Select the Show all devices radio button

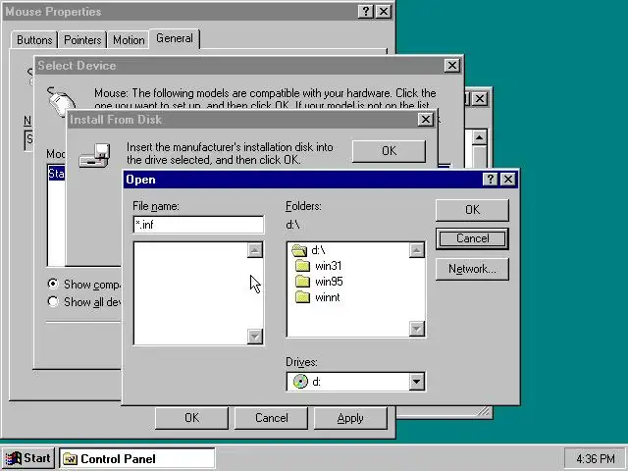click(x=52, y=301)
